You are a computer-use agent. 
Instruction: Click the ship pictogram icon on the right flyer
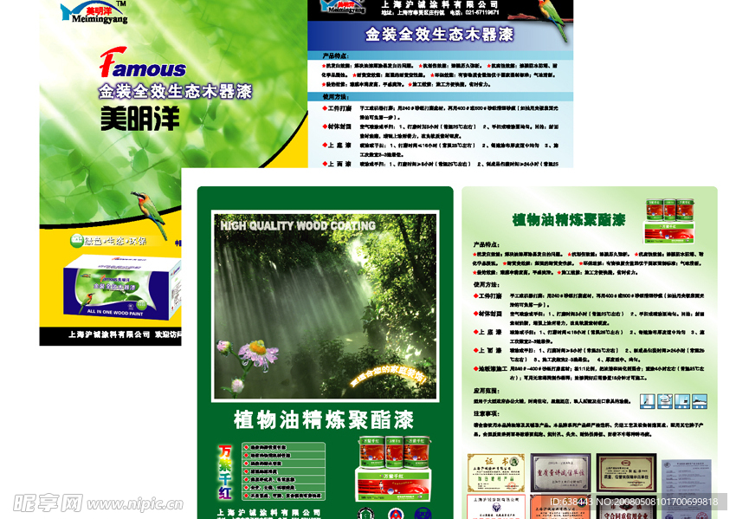click(x=700, y=401)
